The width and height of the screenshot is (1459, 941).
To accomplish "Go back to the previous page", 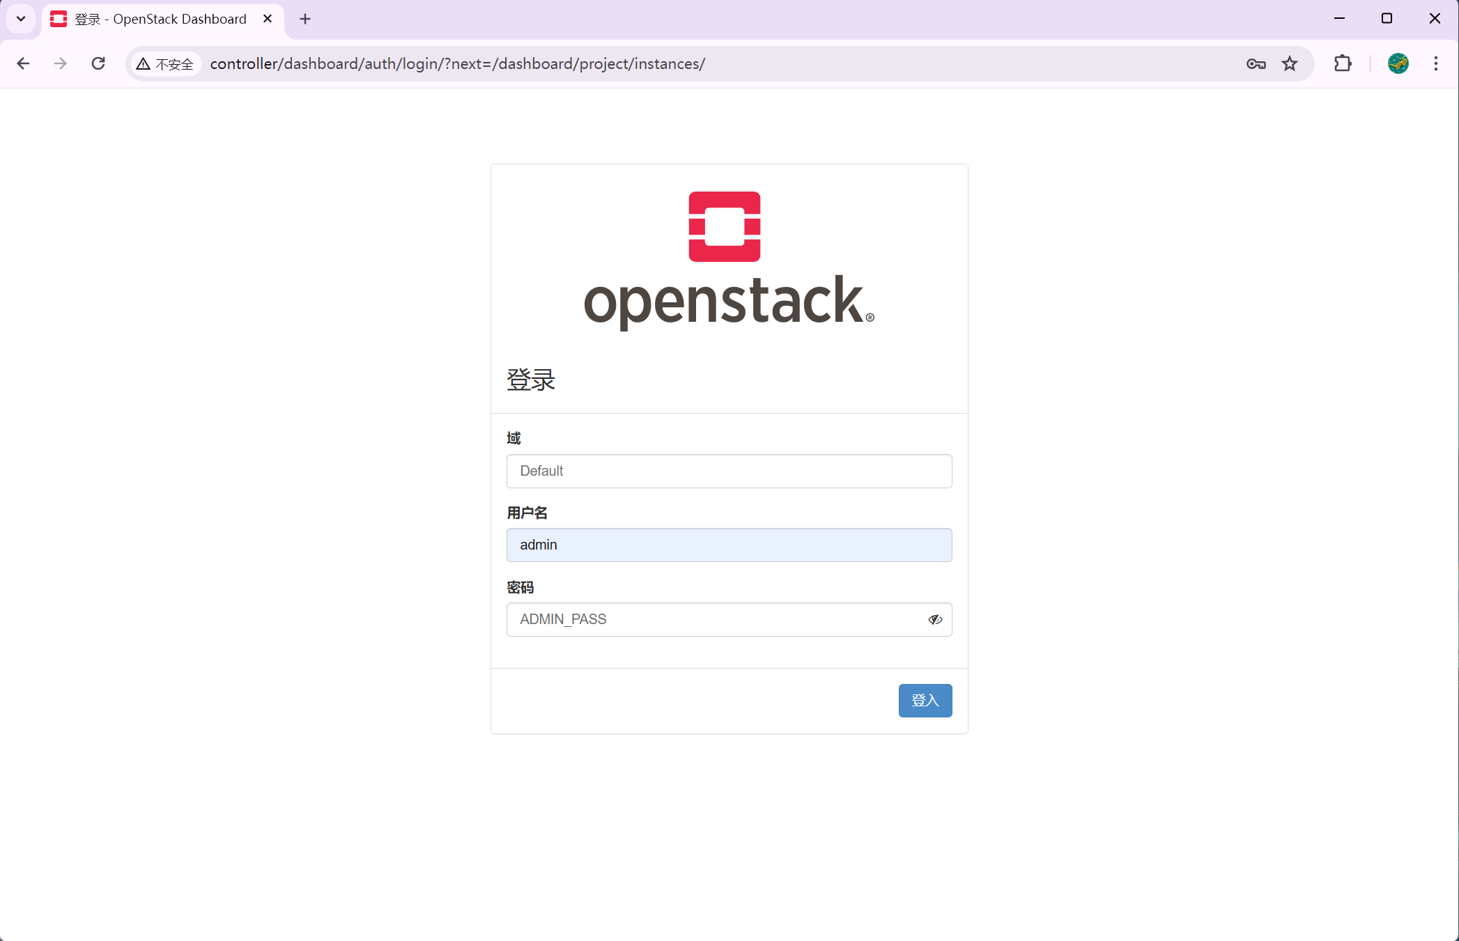I will (x=23, y=63).
